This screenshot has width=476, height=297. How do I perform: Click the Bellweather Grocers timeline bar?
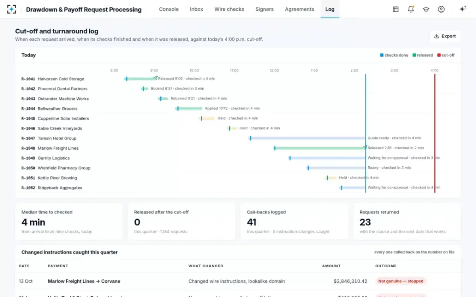click(x=189, y=109)
